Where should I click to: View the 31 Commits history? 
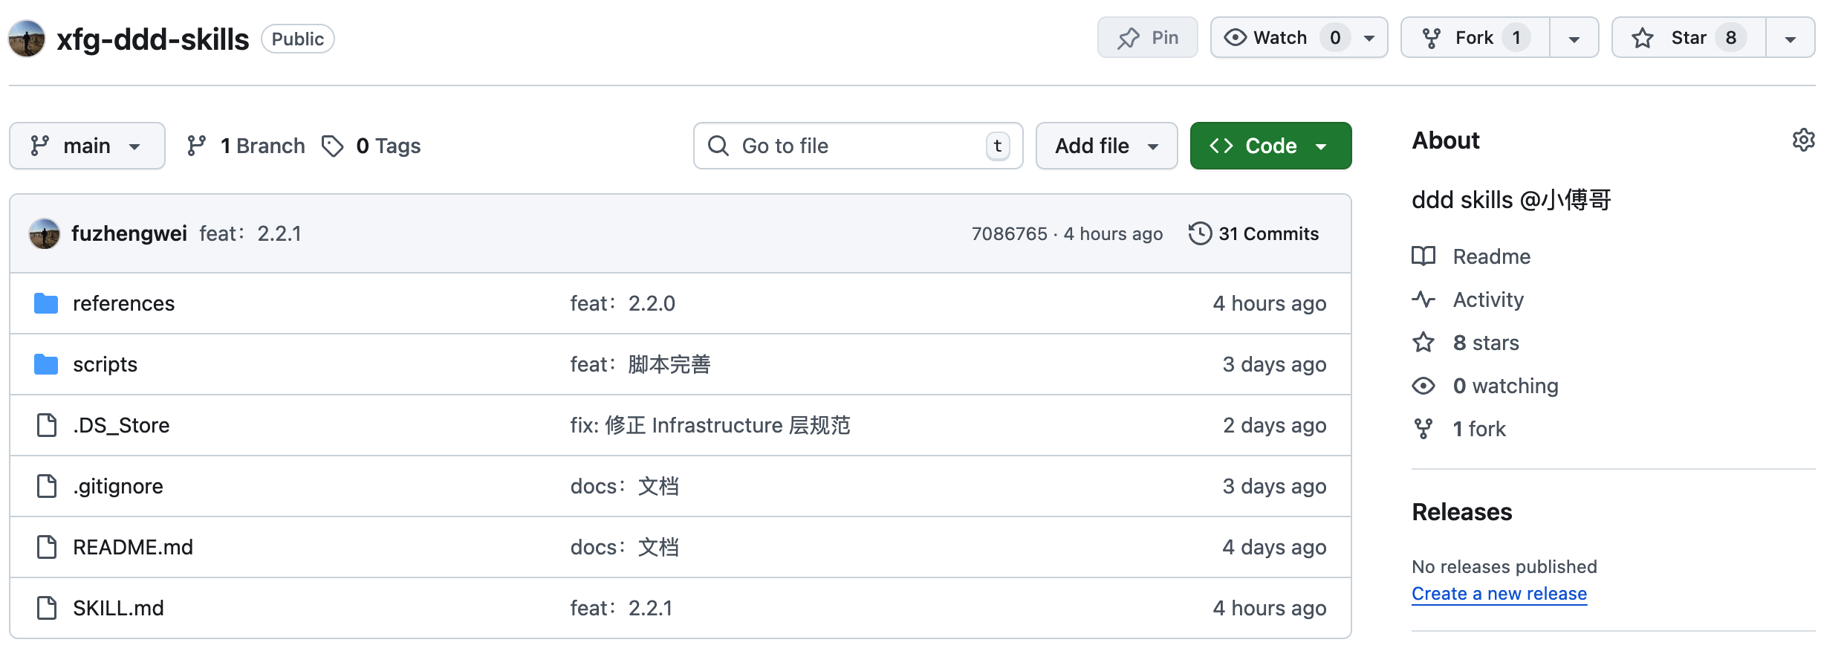coord(1267,233)
